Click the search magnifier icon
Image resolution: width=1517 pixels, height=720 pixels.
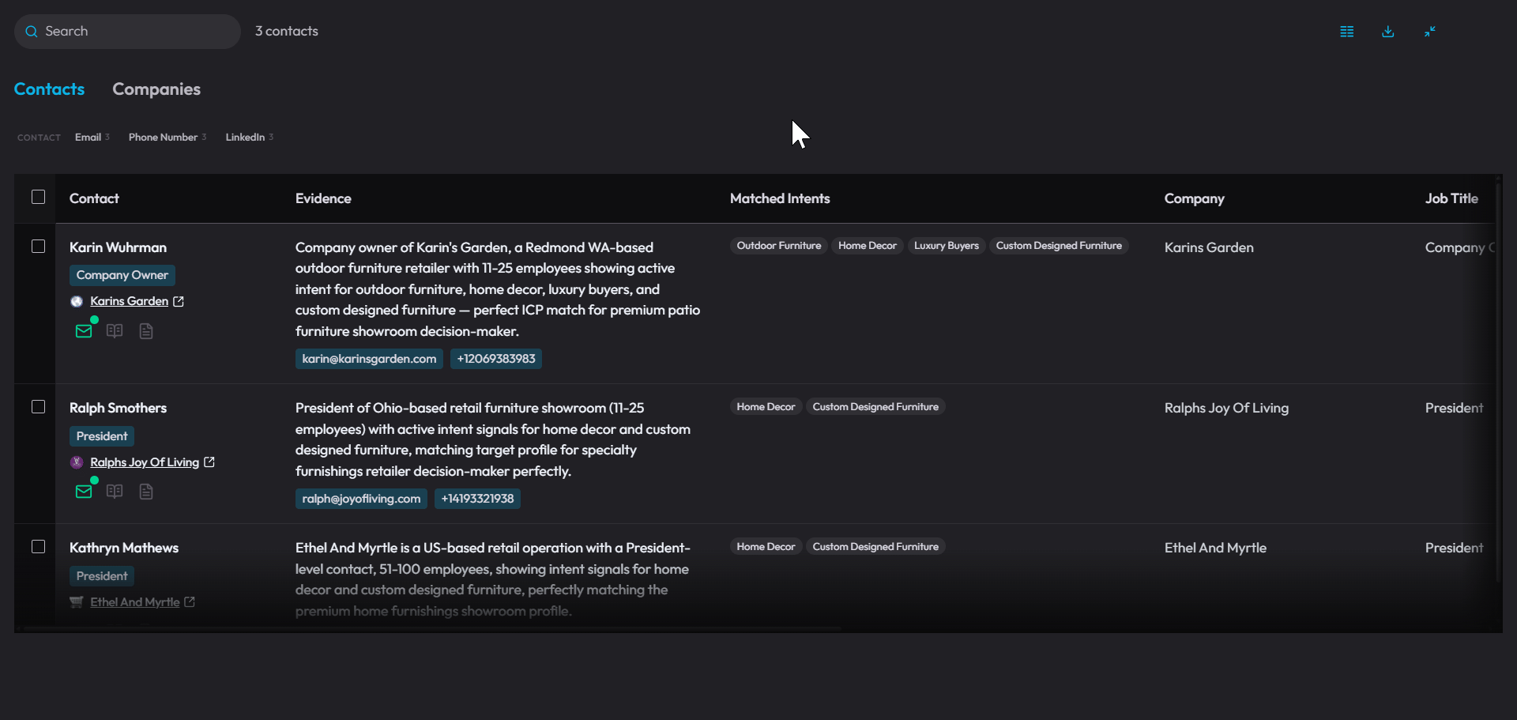(x=32, y=32)
